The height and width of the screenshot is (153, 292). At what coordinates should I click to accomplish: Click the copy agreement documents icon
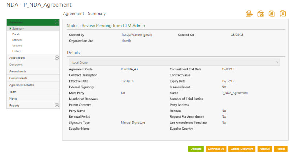(272, 14)
